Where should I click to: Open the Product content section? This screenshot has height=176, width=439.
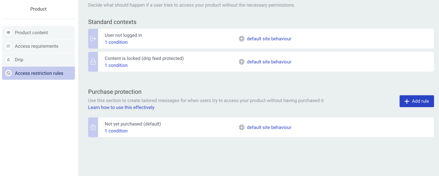point(38,33)
